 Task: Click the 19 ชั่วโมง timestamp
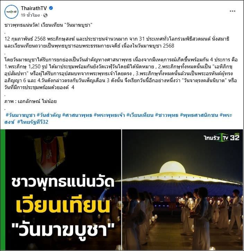[x=30, y=15]
